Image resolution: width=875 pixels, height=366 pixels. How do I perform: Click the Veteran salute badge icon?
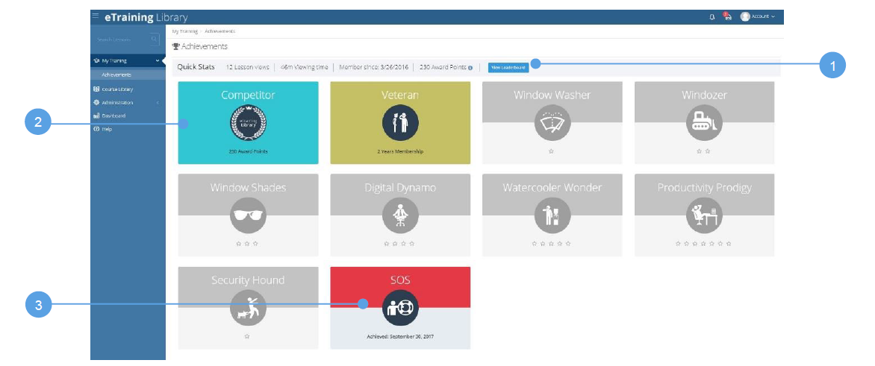point(400,123)
